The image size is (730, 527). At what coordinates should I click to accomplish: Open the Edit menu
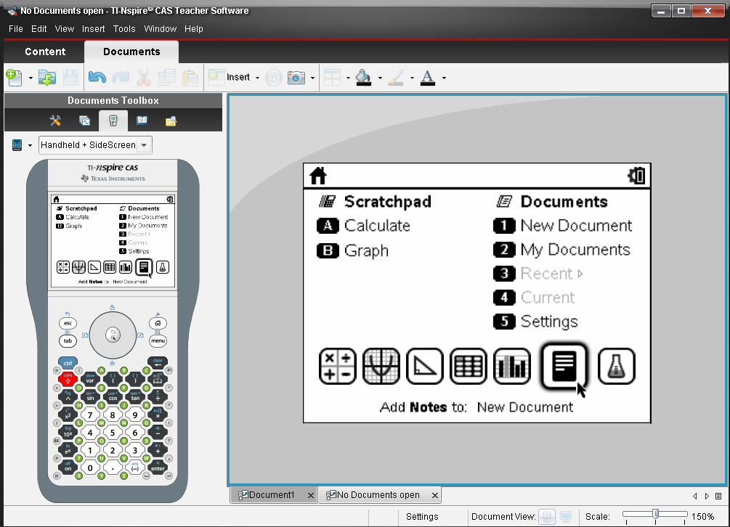click(x=38, y=29)
